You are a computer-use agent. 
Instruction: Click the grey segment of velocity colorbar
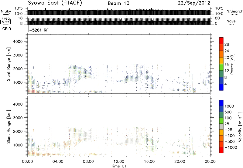click(221, 126)
